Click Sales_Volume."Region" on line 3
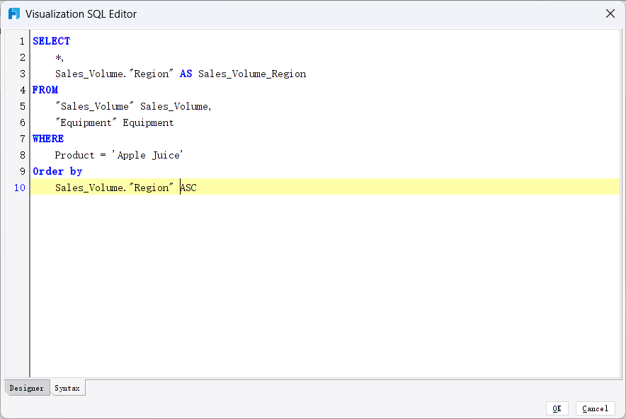This screenshot has width=626, height=419. click(114, 74)
